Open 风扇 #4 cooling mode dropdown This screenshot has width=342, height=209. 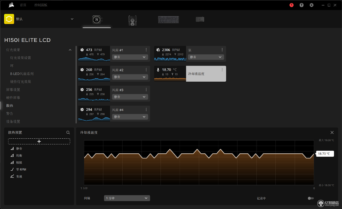point(130,117)
